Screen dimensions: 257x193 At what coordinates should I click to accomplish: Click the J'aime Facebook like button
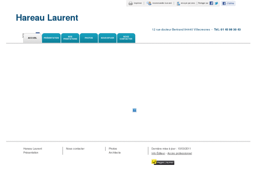point(228,3)
